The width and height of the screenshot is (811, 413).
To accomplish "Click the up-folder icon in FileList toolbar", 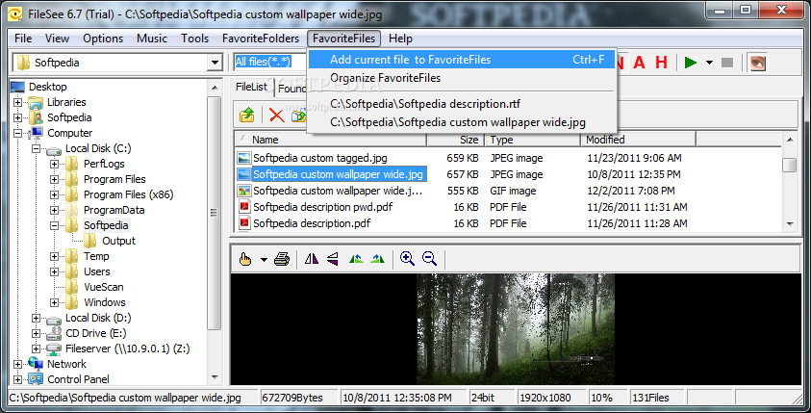I will tap(247, 115).
